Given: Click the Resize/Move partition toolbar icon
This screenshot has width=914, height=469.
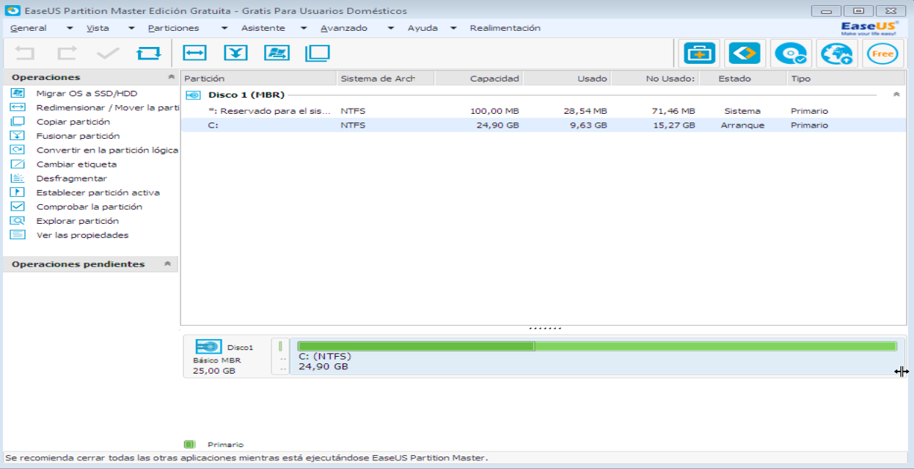Looking at the screenshot, I should coord(195,53).
